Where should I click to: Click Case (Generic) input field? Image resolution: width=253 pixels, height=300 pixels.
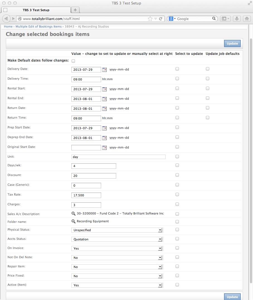pyautogui.click(x=86, y=186)
